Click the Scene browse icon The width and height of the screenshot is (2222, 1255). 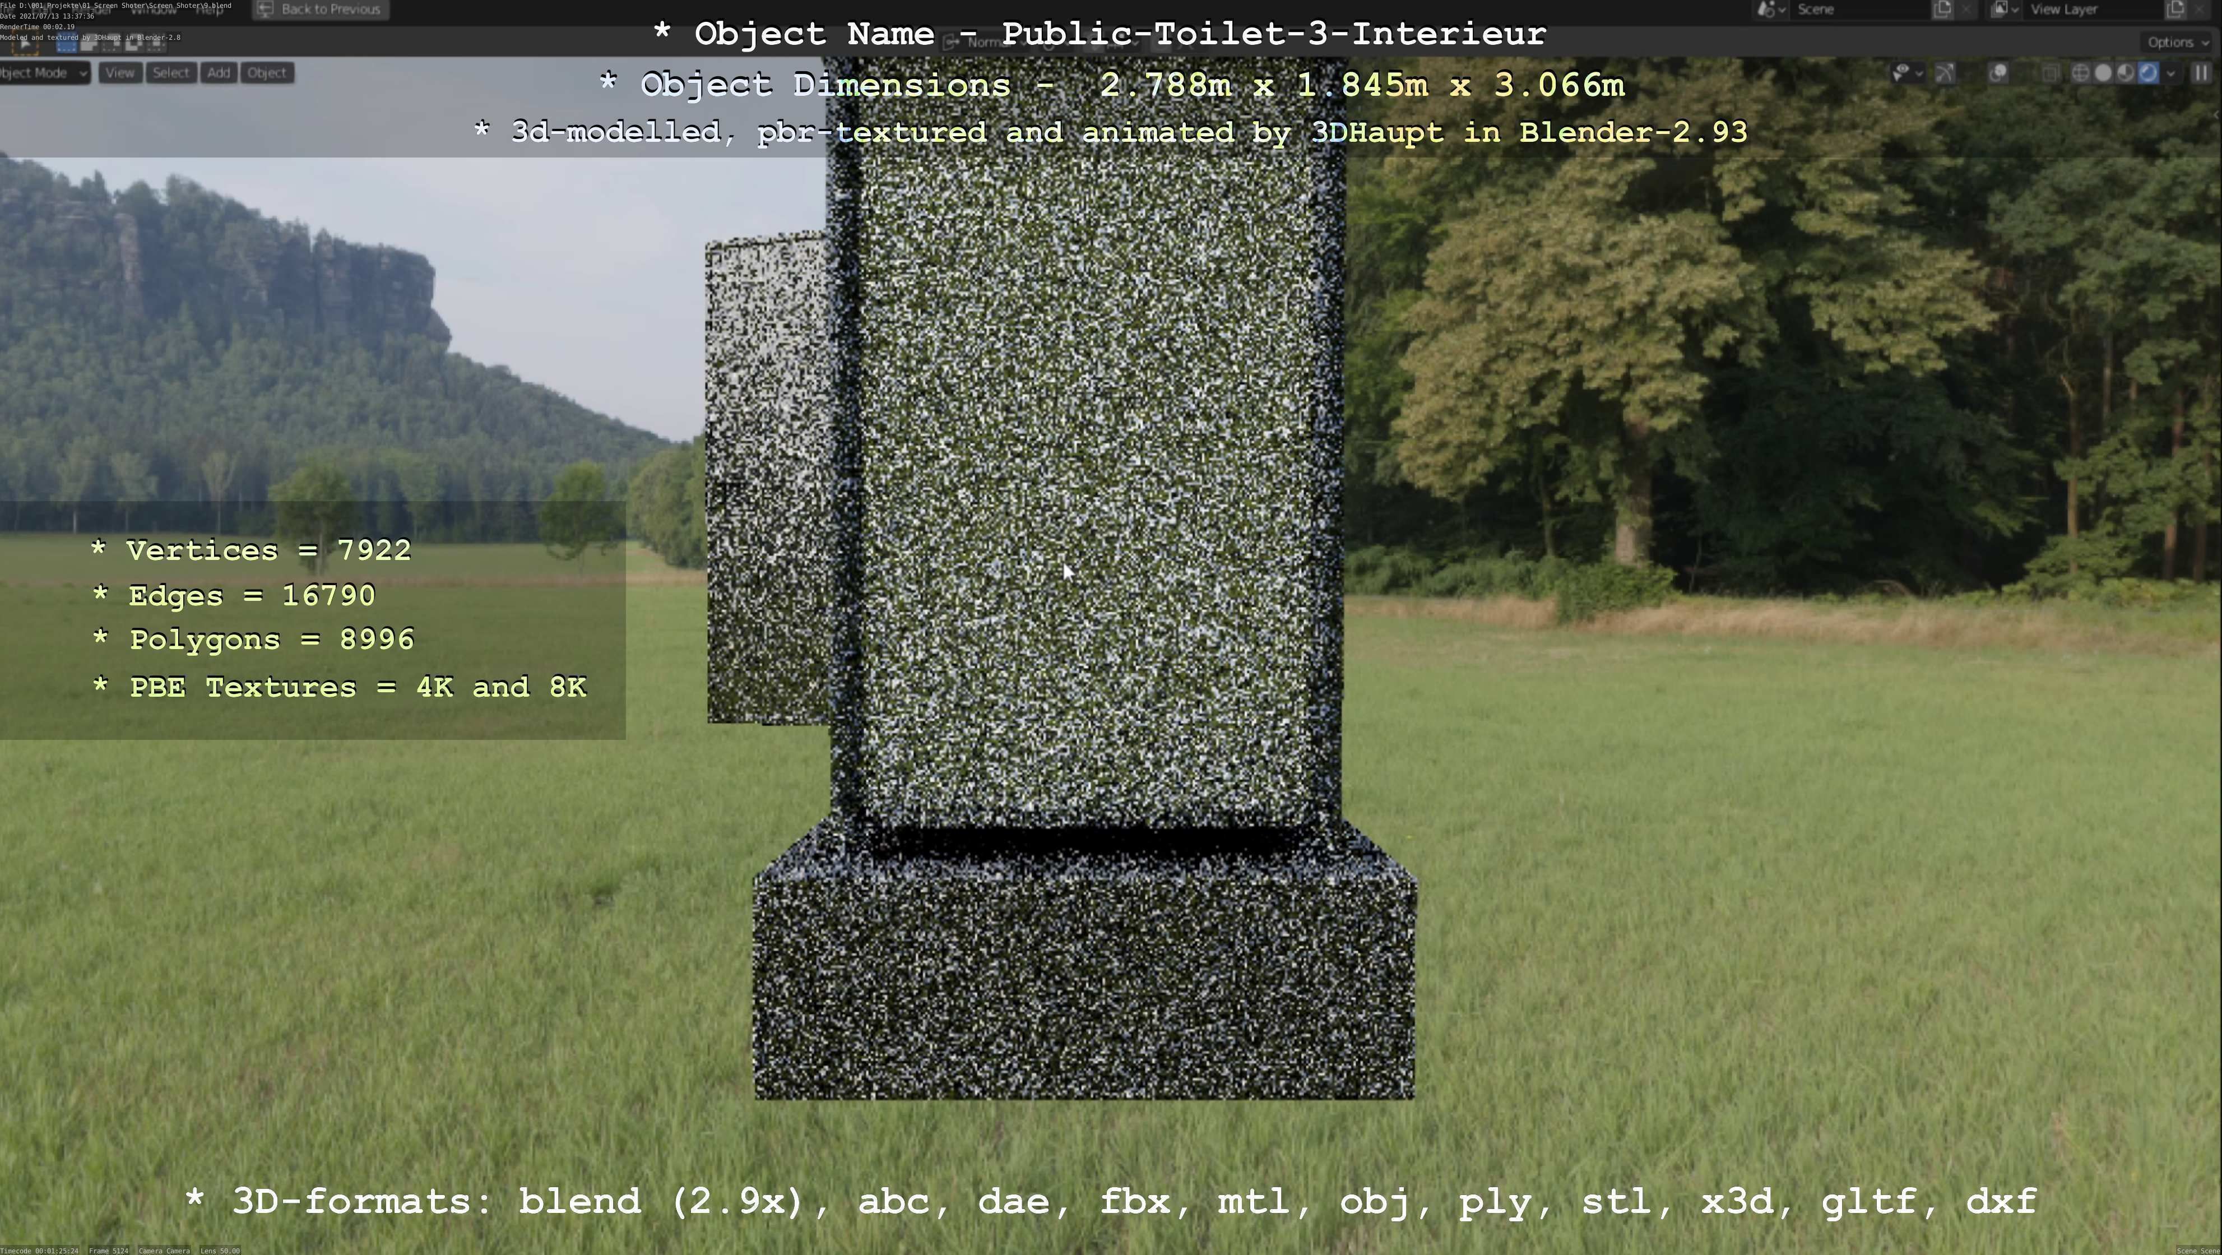[x=1770, y=10]
